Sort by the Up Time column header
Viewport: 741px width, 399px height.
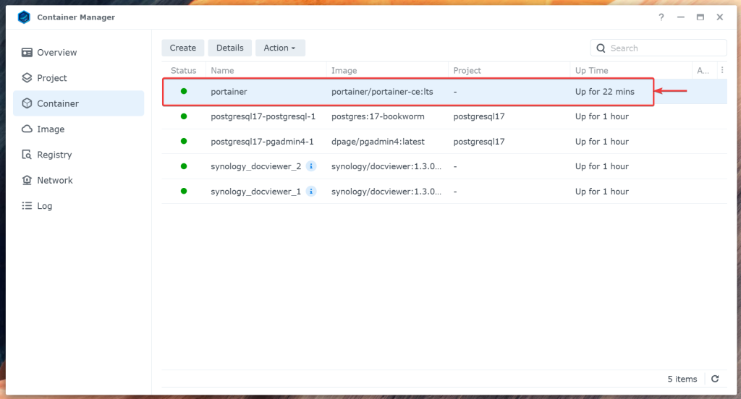pos(631,70)
